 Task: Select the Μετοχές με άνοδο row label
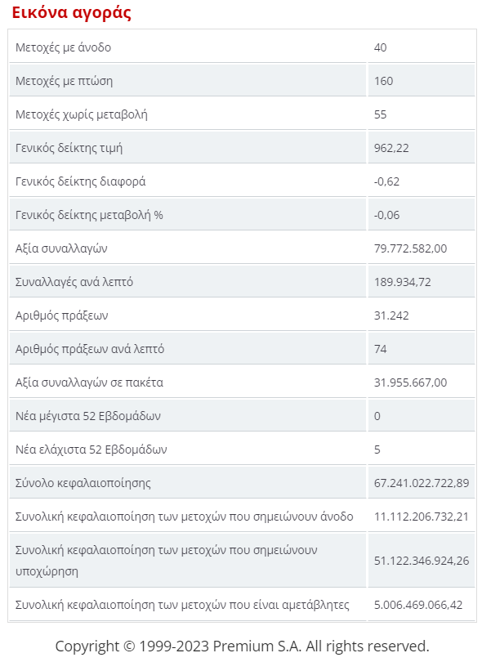[x=63, y=47]
